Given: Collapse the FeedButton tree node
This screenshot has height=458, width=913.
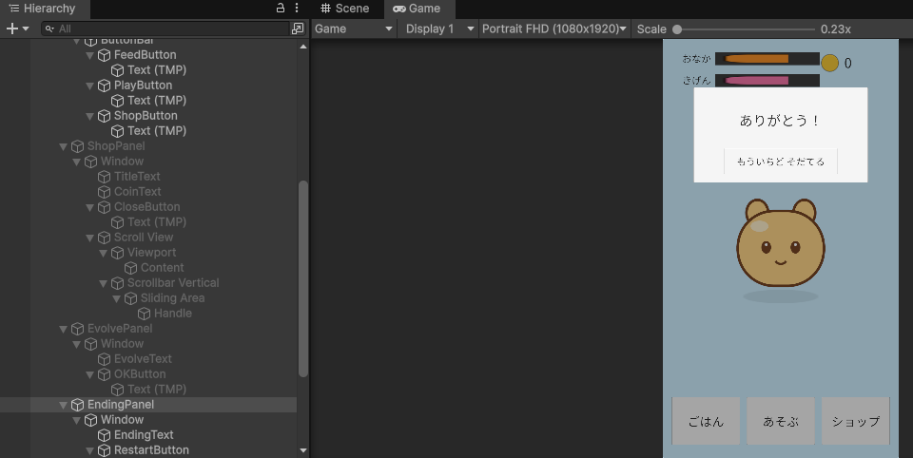Looking at the screenshot, I should (89, 55).
